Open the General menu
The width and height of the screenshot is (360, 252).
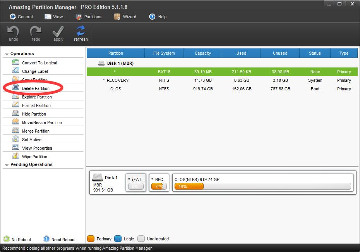tap(21, 17)
